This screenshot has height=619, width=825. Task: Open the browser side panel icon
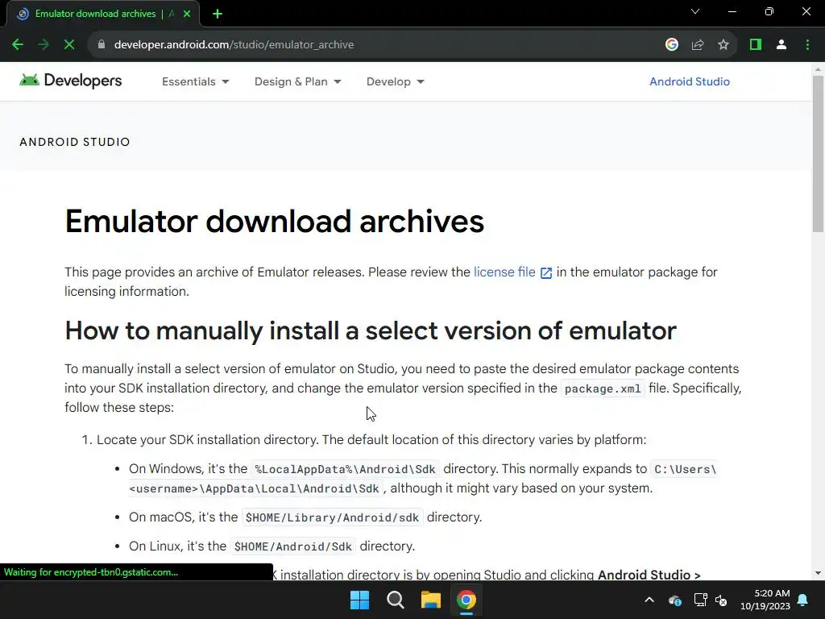pyautogui.click(x=756, y=45)
